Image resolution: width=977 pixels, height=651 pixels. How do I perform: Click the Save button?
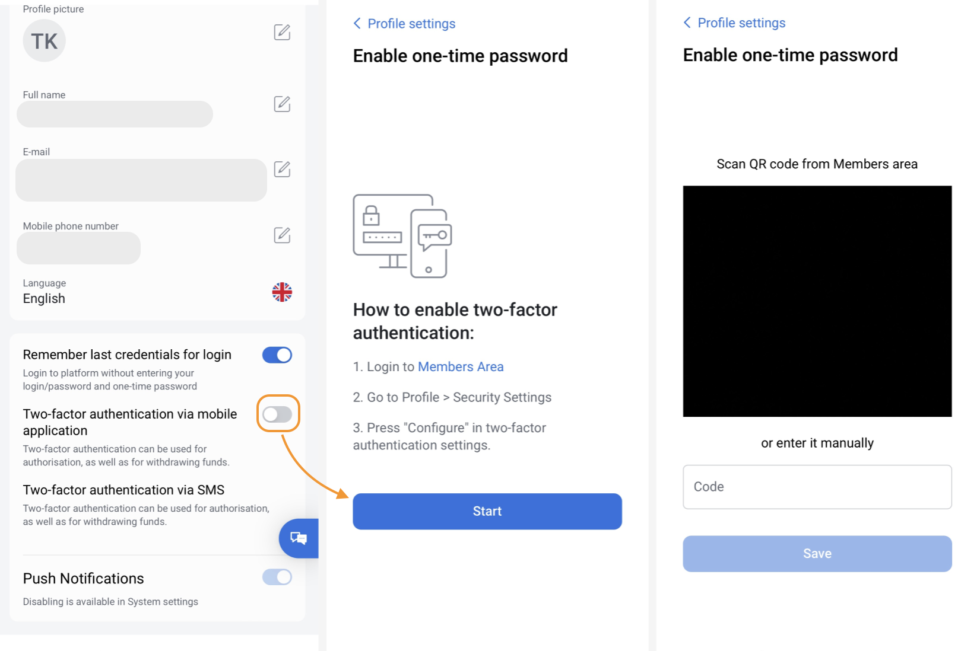coord(817,554)
